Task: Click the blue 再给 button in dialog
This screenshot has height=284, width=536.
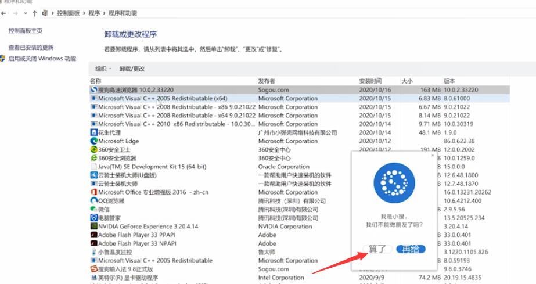Action: (411, 249)
